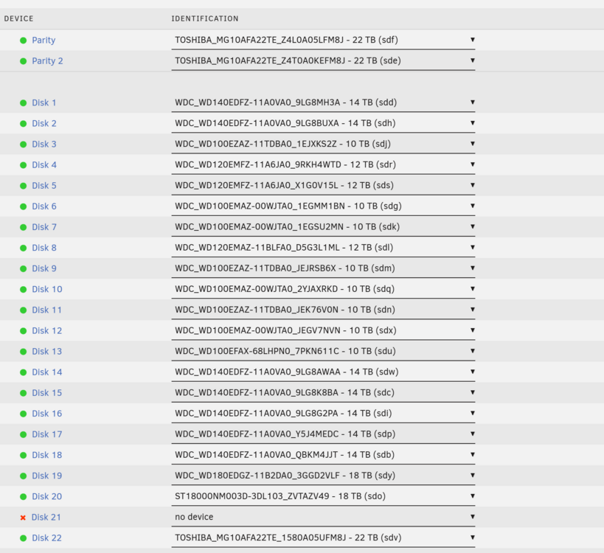
Task: Open the Disk 20 ST18000NM003D selection dropdown
Action: click(x=323, y=496)
